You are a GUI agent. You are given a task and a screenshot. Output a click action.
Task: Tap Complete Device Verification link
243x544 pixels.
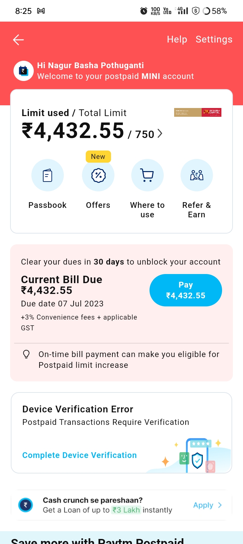(x=80, y=455)
